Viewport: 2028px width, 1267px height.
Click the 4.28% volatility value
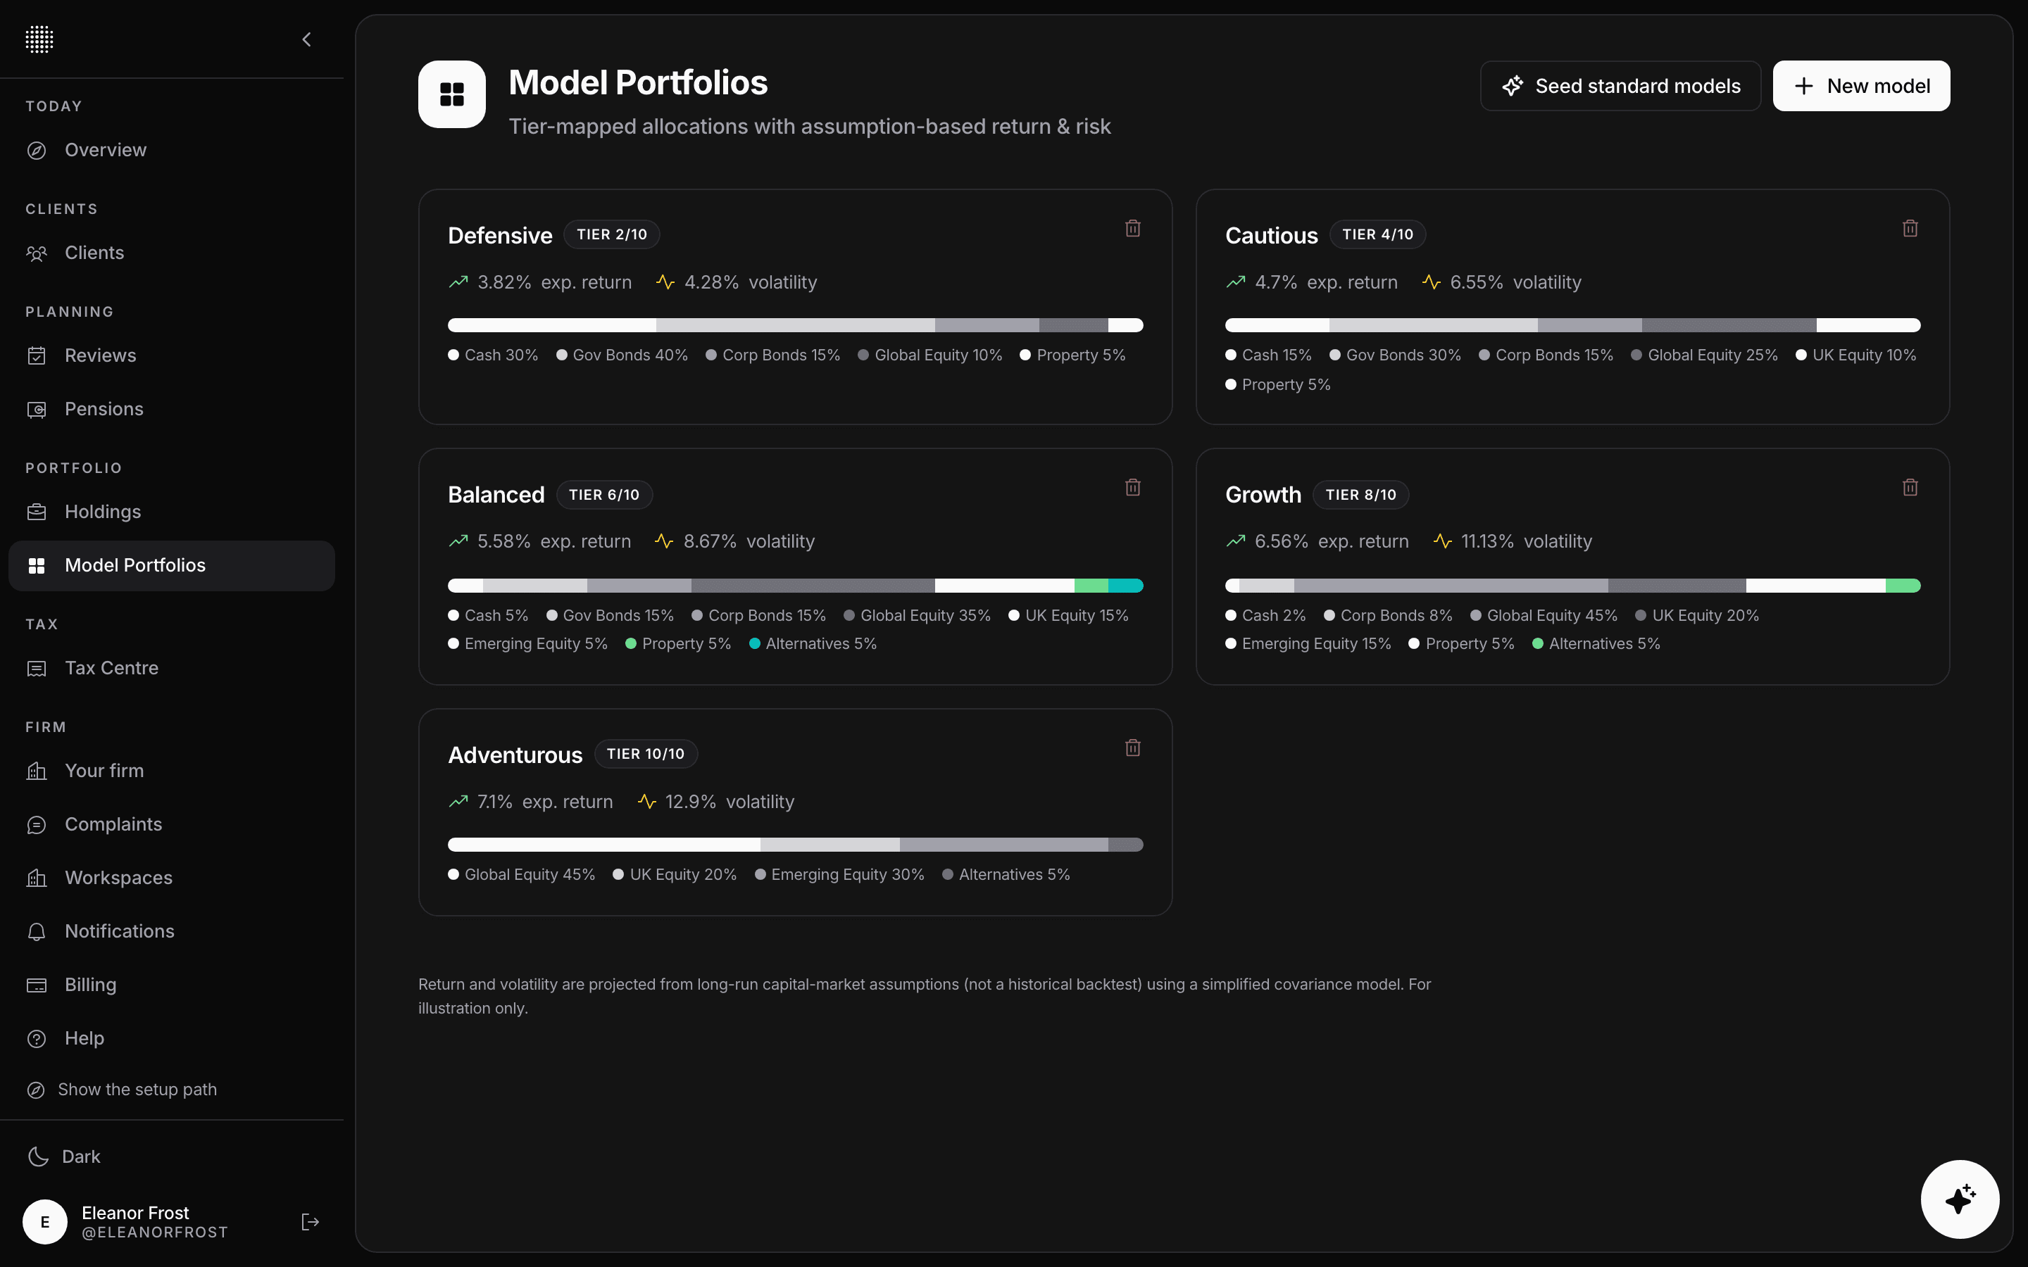pyautogui.click(x=711, y=282)
